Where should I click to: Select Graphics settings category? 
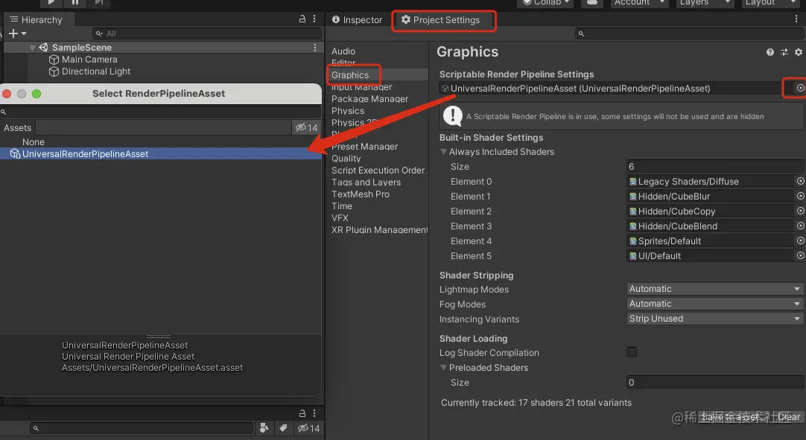click(x=350, y=75)
